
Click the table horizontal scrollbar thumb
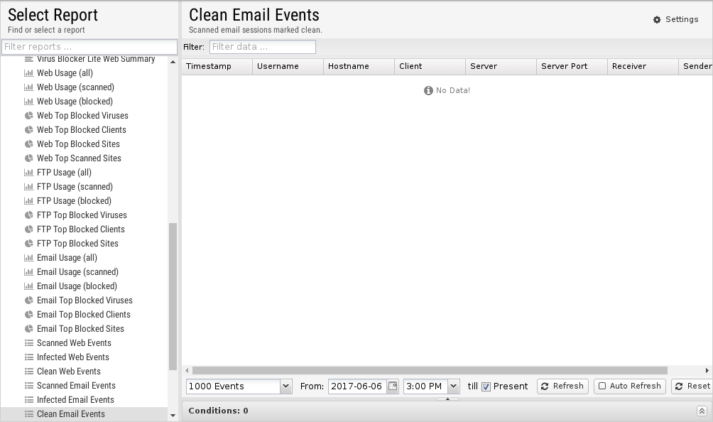coord(430,371)
